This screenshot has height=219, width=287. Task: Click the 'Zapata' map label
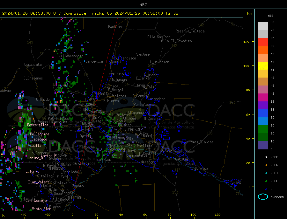78,186
